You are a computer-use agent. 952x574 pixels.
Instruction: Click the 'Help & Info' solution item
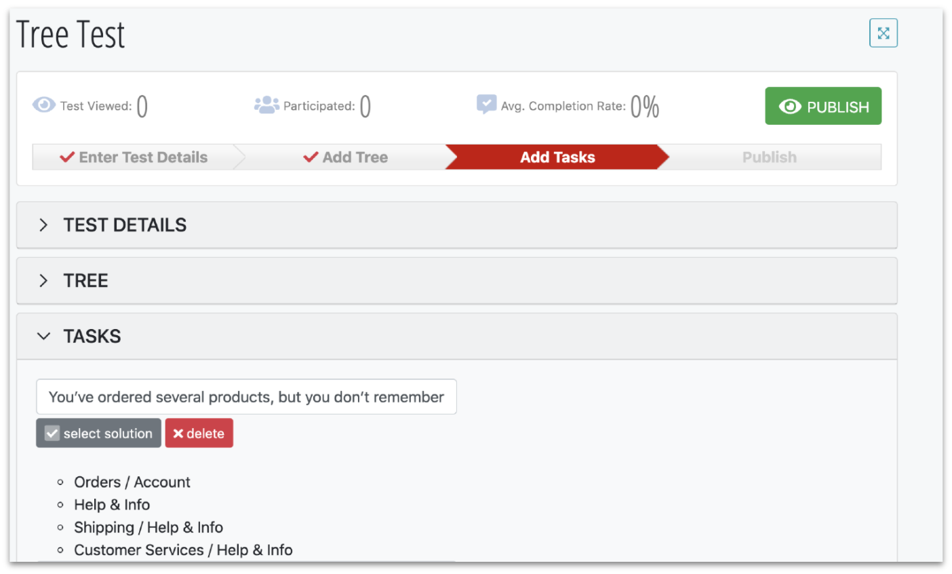[x=112, y=505]
